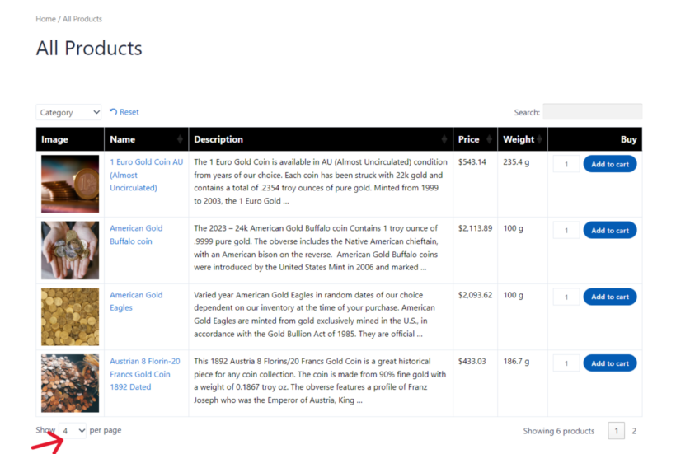
Task: Open the 1 Euro Gold Coin thumbnail
Action: click(70, 184)
